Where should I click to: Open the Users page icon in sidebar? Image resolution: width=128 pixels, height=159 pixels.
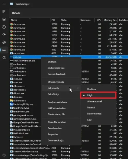click(4, 42)
